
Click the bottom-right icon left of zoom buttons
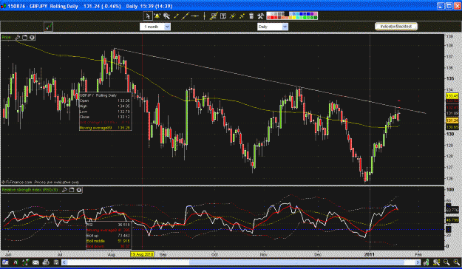(x=426, y=262)
